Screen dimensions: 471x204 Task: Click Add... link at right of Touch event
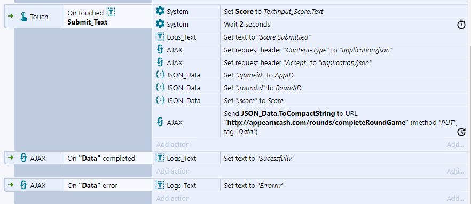pos(455,145)
